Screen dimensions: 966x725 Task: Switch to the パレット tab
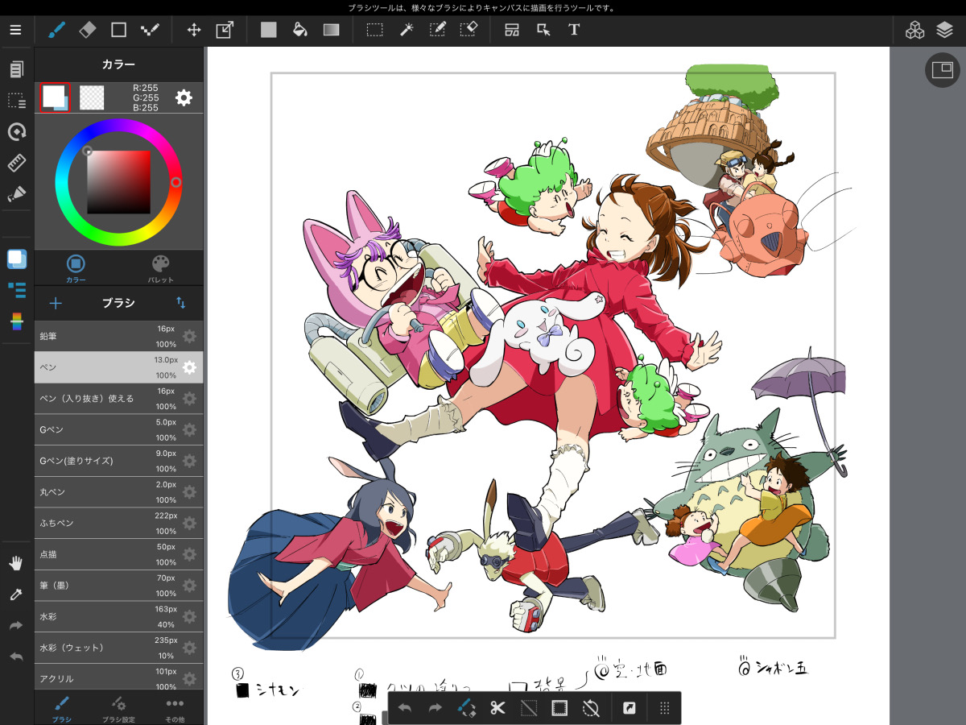[161, 267]
